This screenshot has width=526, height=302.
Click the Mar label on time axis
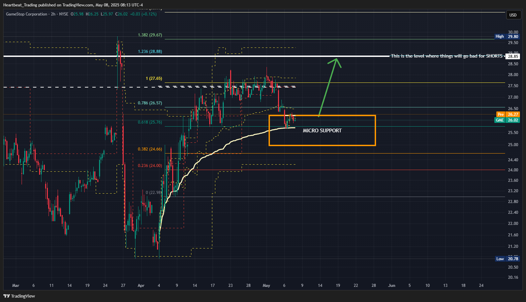[16, 286]
